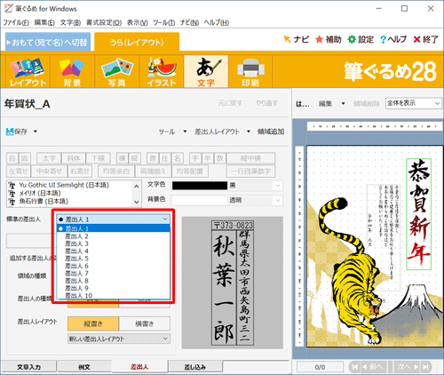Choose 魚石行書 (日本語) font
444x375 pixels.
(x=44, y=202)
